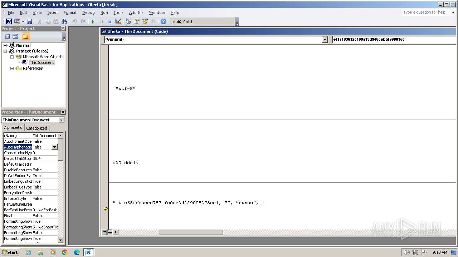Open the Insert menu

click(x=53, y=12)
